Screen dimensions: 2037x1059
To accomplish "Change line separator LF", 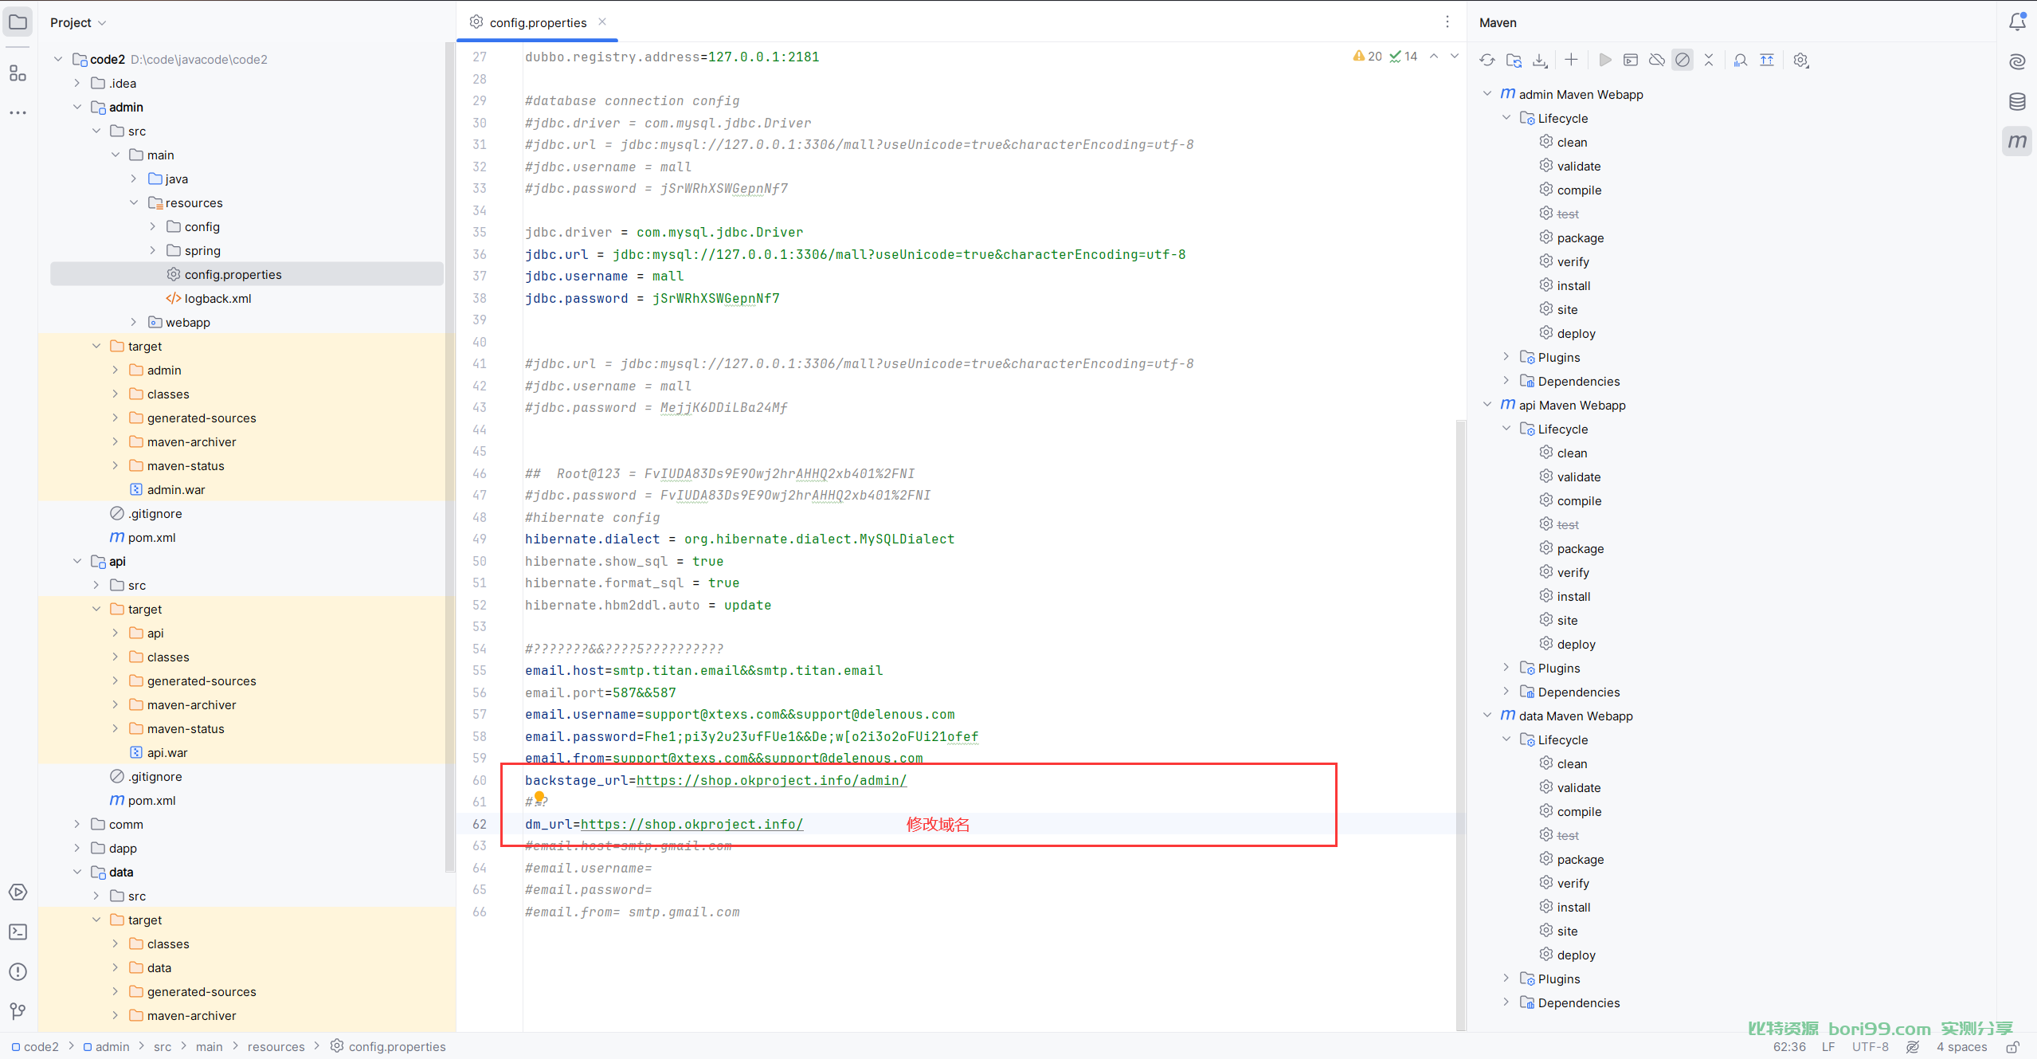I will pyautogui.click(x=1828, y=1047).
